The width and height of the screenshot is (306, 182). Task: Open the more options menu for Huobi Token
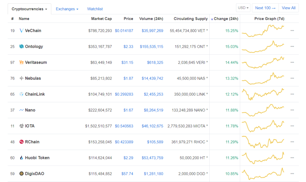click(x=292, y=158)
